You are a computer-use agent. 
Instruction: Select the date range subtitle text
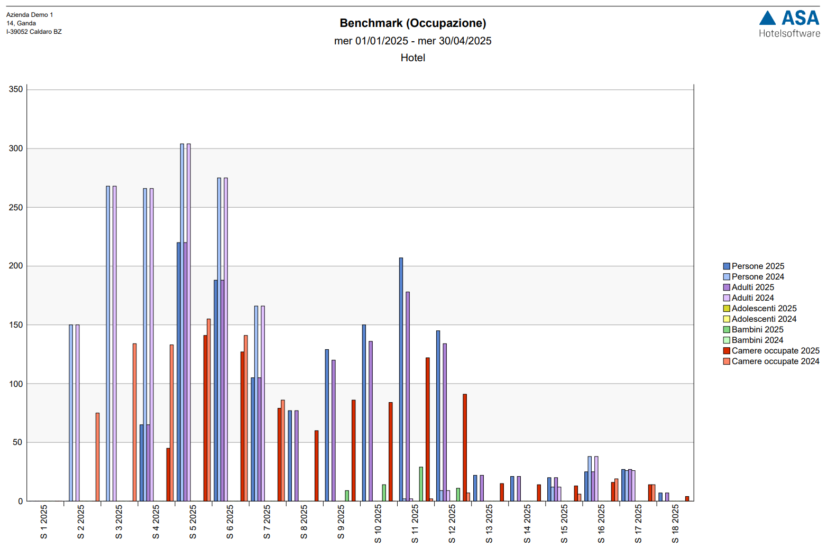point(412,41)
